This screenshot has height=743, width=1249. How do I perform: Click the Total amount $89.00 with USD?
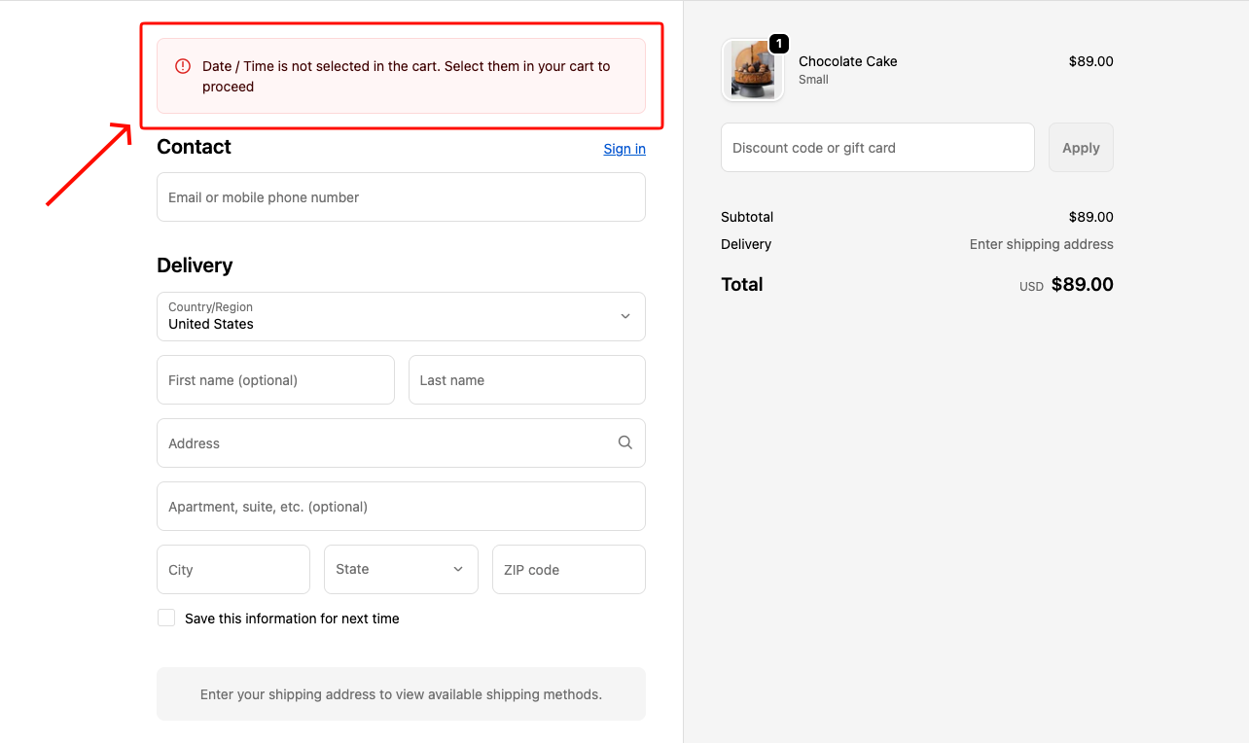tap(1066, 285)
